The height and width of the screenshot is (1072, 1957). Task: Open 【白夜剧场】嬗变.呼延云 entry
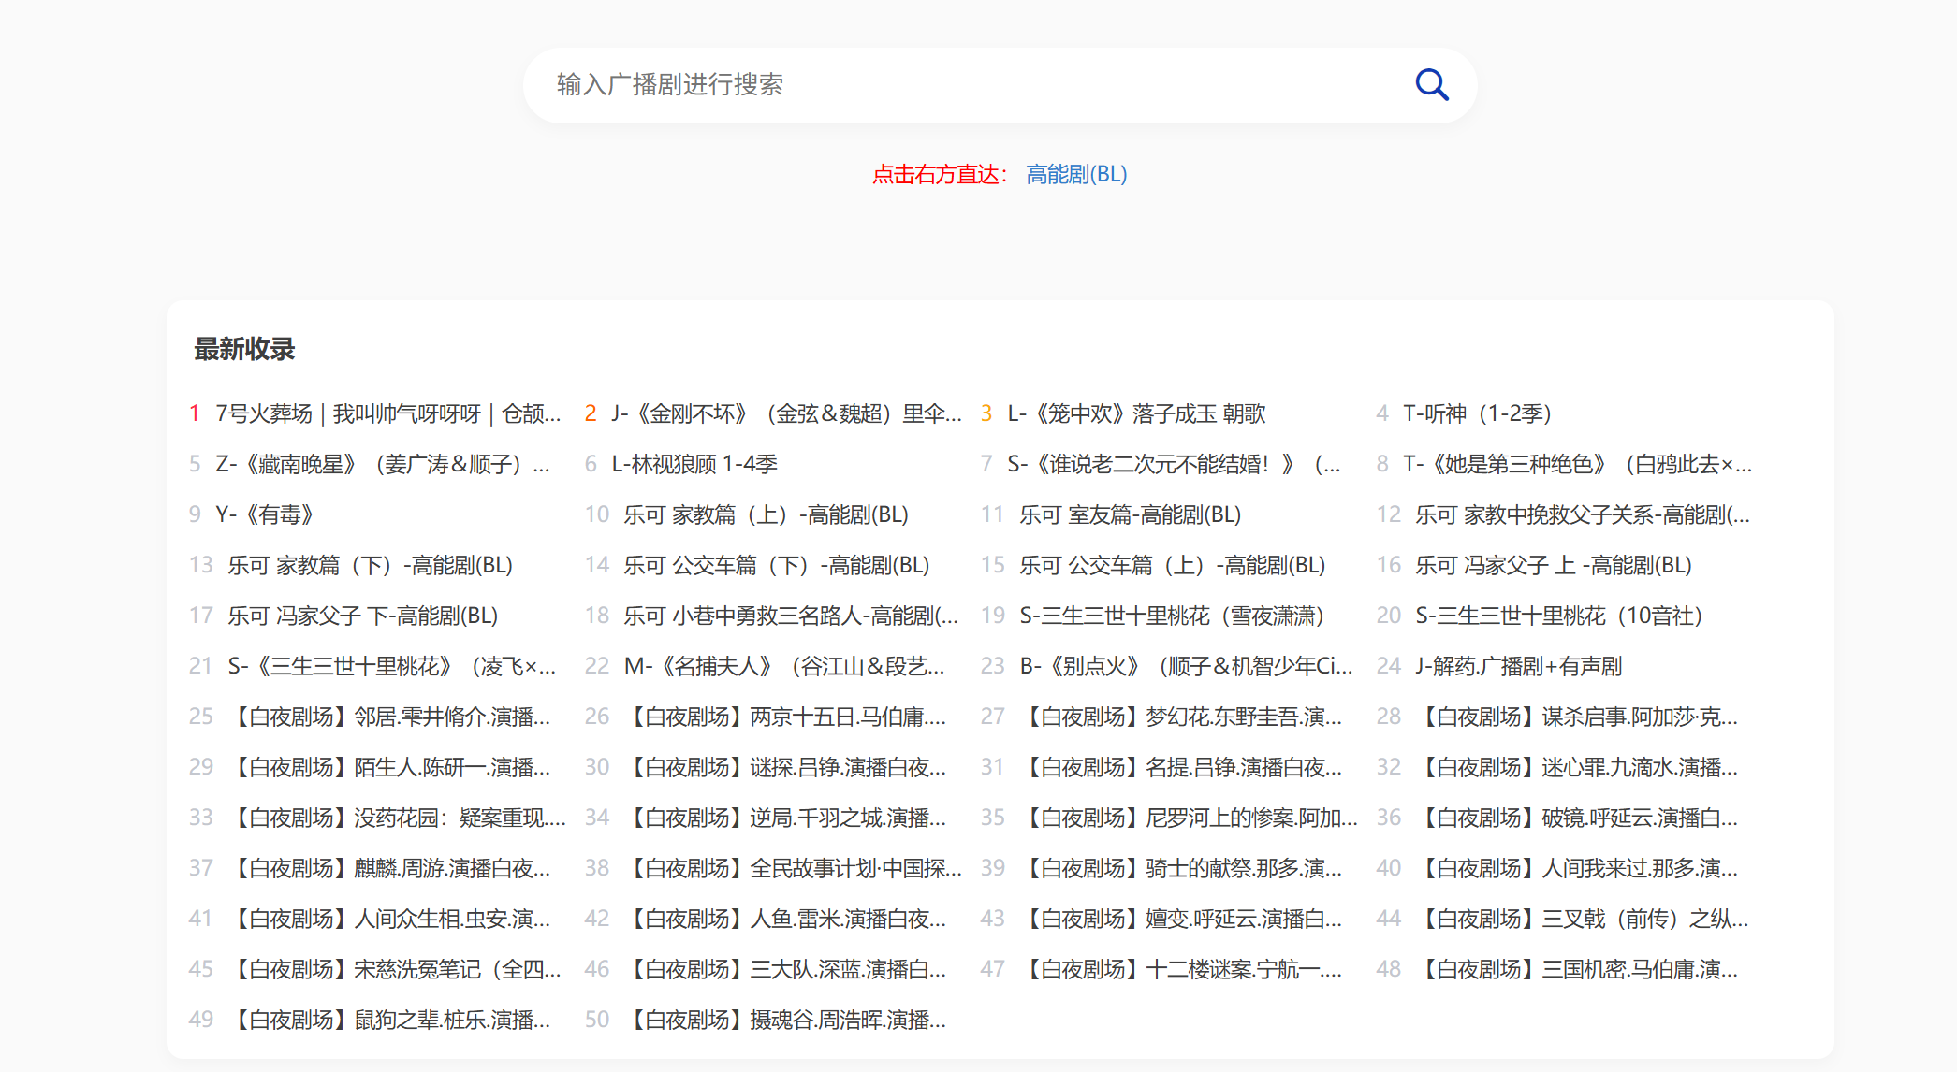1180,919
